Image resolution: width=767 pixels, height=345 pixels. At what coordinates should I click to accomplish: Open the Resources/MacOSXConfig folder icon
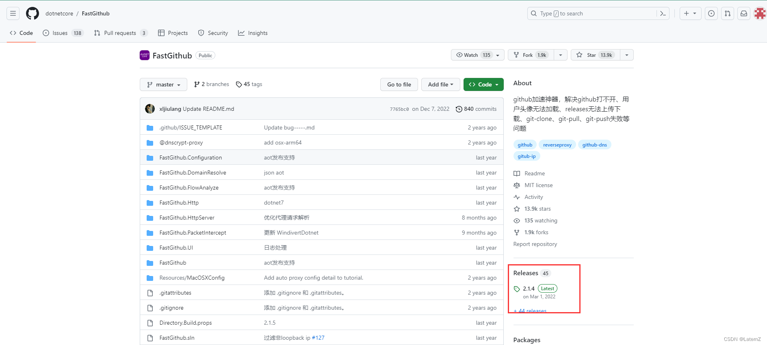150,278
